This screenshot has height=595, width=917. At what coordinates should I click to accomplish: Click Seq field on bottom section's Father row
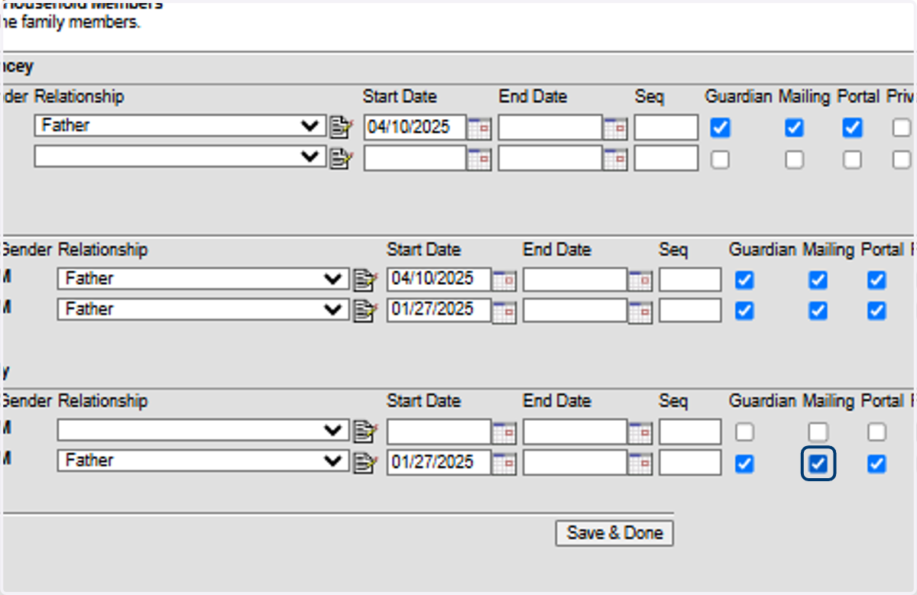click(690, 462)
